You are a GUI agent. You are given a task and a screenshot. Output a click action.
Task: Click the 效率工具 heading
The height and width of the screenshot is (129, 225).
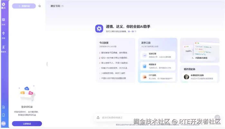146,43
